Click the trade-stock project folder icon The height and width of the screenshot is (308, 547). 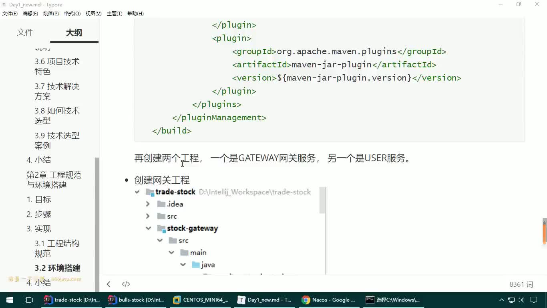[150, 192]
